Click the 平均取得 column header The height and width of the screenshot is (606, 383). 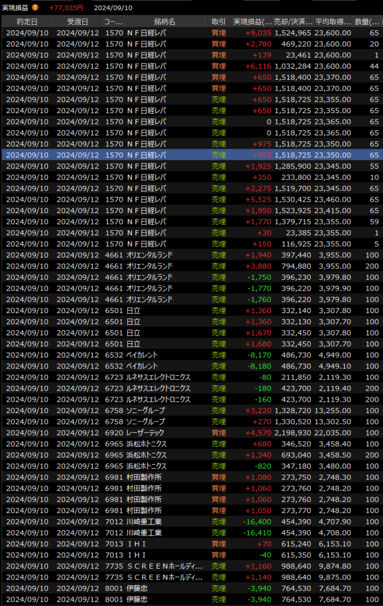(x=332, y=21)
